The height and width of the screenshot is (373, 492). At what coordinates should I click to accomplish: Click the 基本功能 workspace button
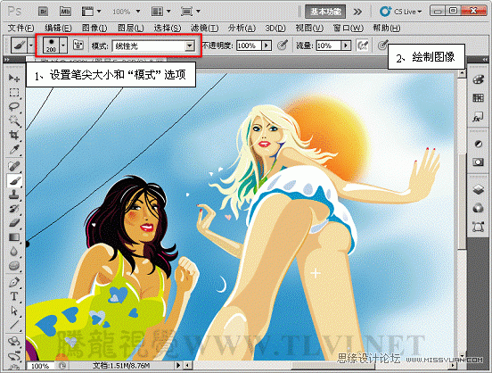[x=325, y=12]
